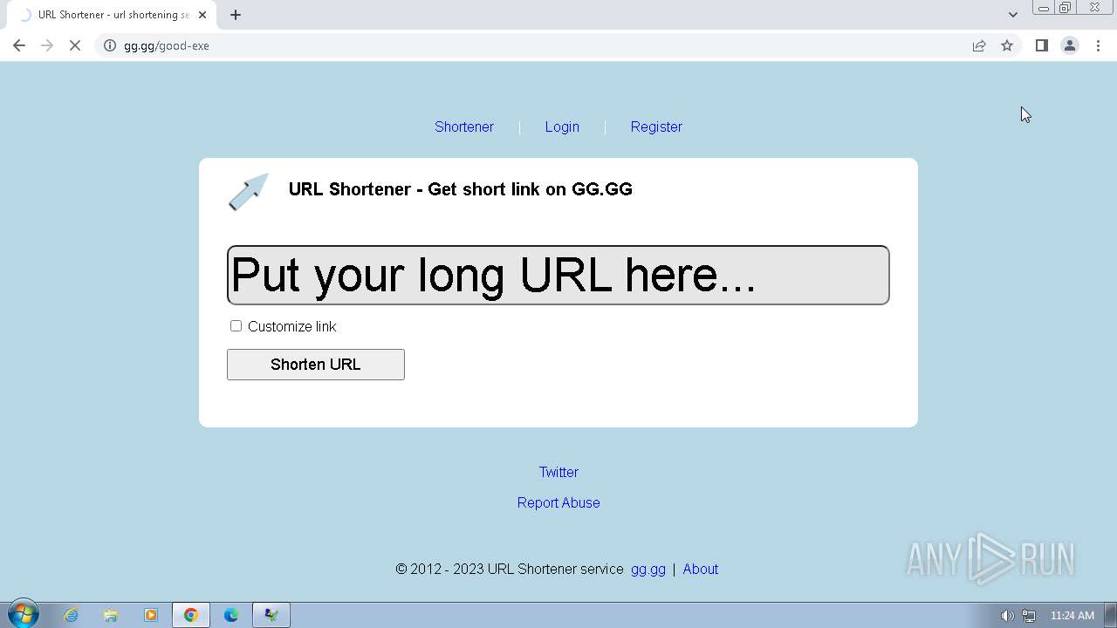This screenshot has height=628, width=1117.
Task: Open the last pinned taskbar application
Action: click(271, 615)
